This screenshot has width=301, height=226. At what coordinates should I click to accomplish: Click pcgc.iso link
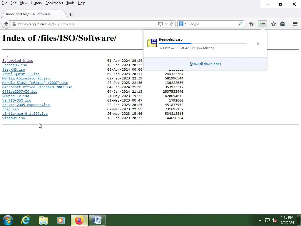(11, 109)
